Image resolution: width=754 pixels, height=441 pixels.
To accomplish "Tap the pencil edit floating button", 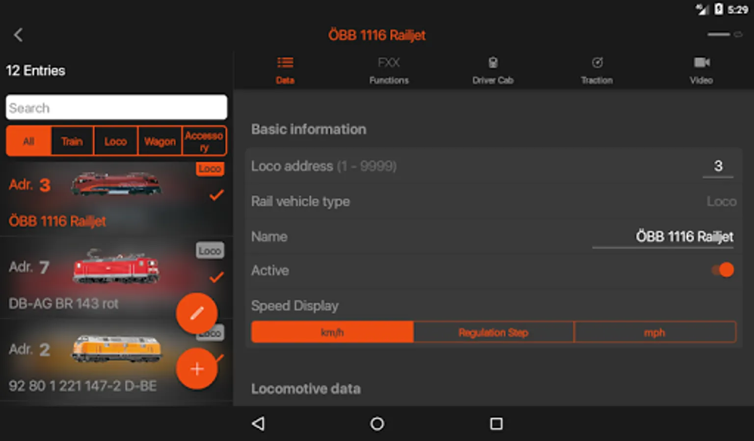I will [x=197, y=314].
